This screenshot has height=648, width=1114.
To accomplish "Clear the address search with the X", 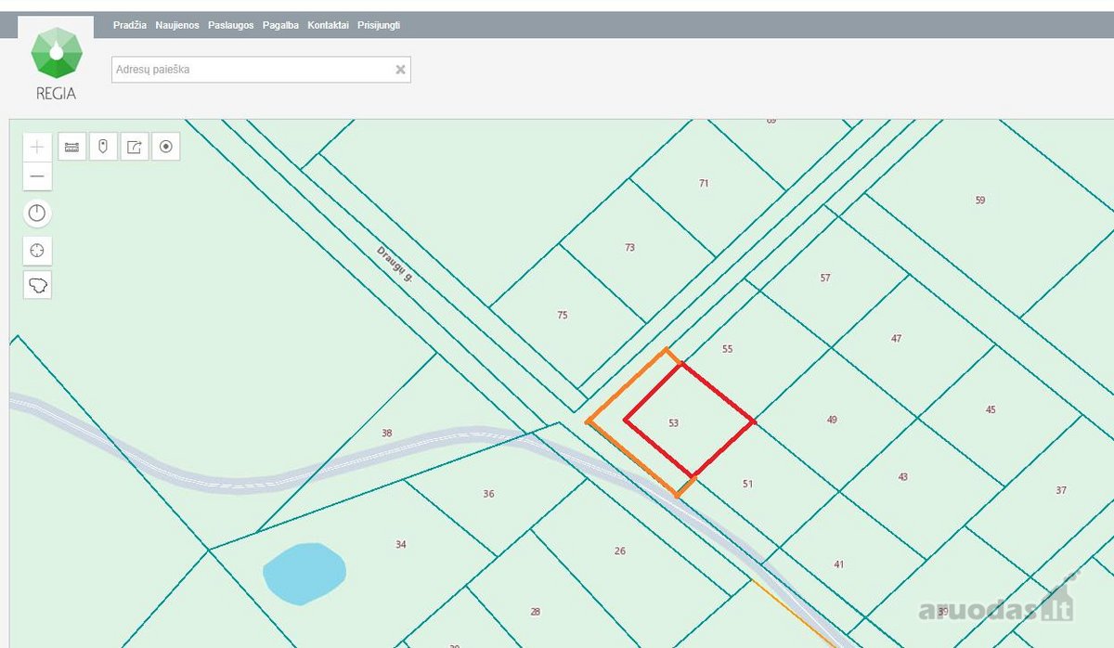I will coord(400,69).
